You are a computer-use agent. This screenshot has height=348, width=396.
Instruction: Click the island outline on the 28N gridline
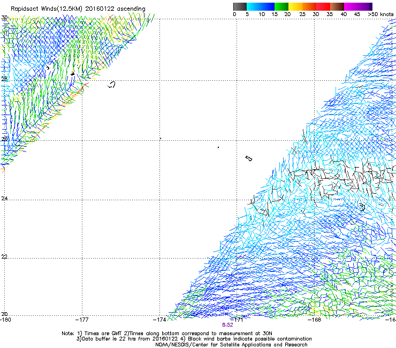112,85
